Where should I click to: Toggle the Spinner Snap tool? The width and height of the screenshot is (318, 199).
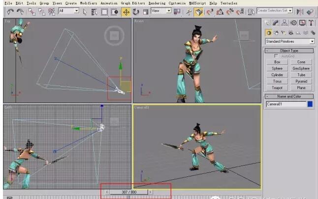point(240,12)
